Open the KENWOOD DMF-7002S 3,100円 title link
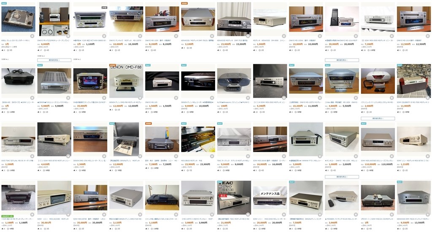Viewport: 432px width, 232px height. click(x=197, y=40)
